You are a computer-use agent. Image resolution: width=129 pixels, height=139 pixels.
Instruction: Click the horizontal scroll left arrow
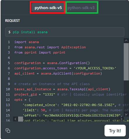(15, 119)
